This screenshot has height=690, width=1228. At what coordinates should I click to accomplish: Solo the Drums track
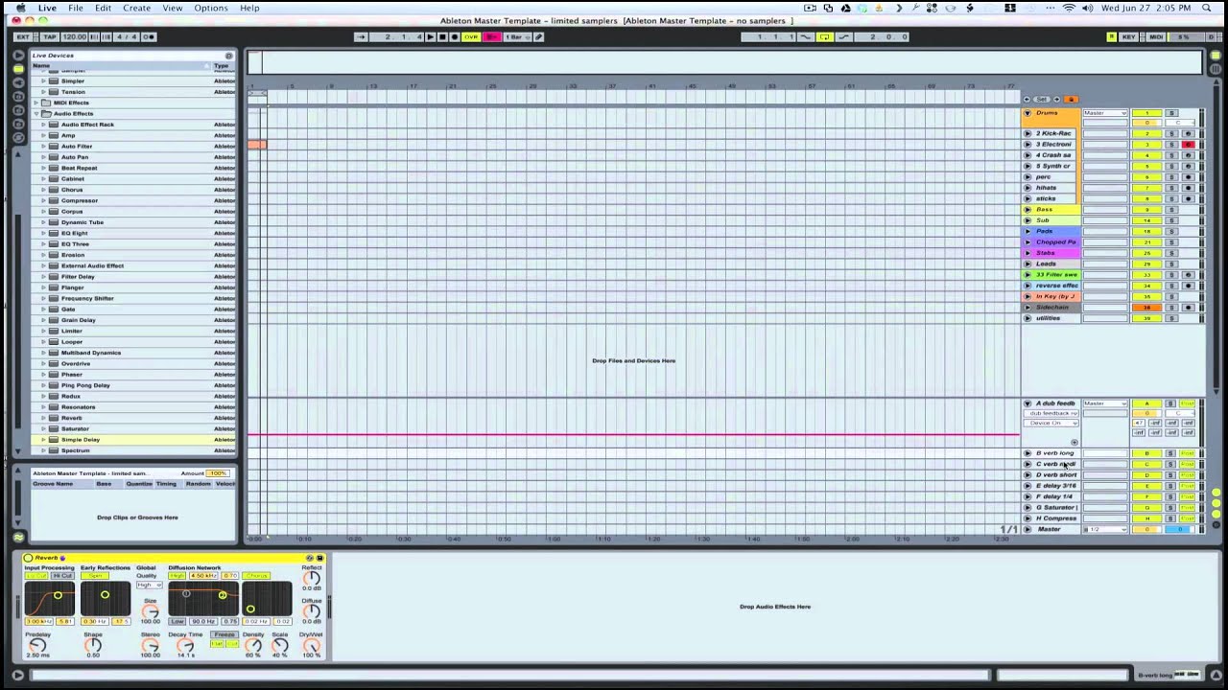coord(1171,113)
